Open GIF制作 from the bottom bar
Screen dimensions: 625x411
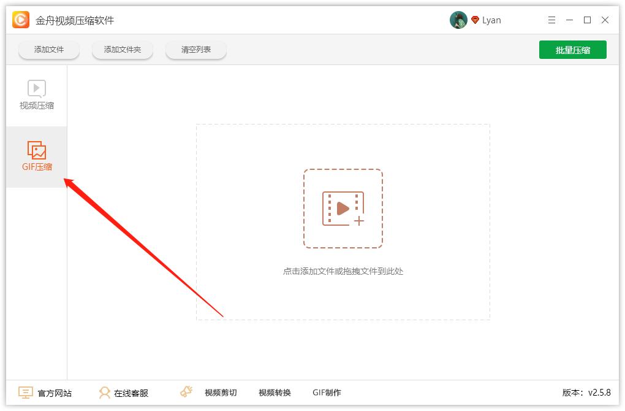tap(327, 392)
